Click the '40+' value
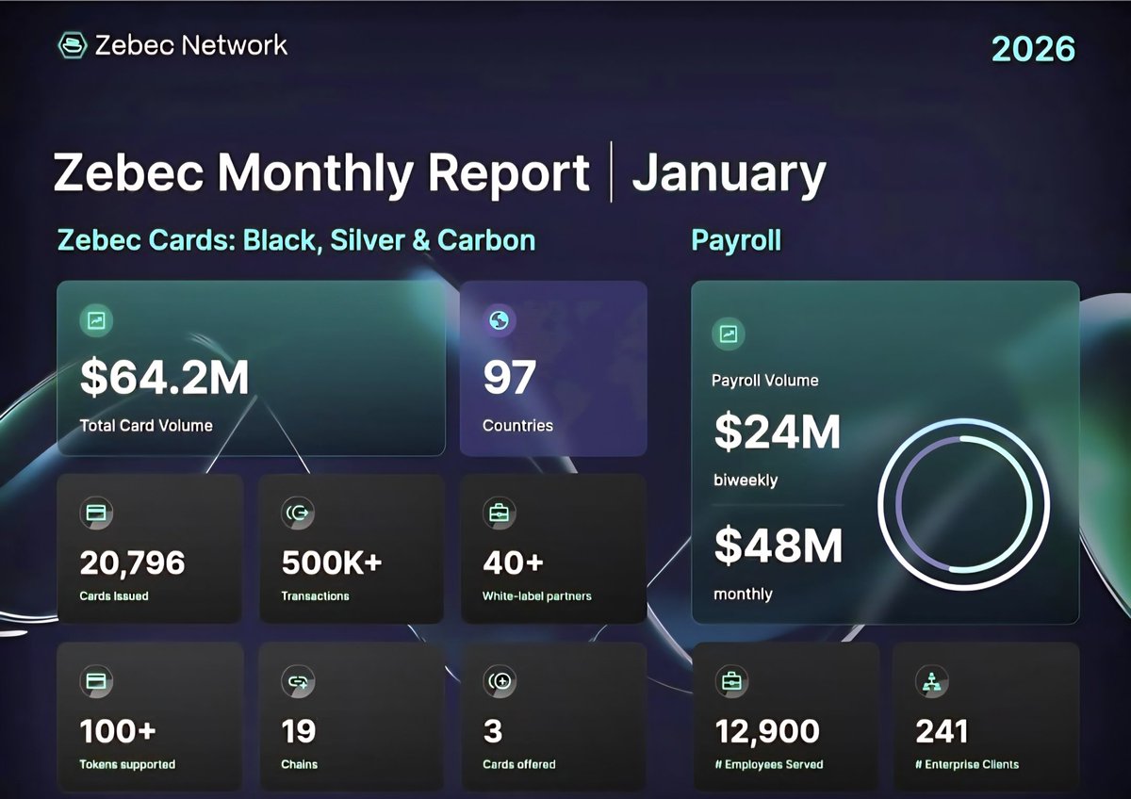This screenshot has width=1131, height=799. [x=514, y=563]
